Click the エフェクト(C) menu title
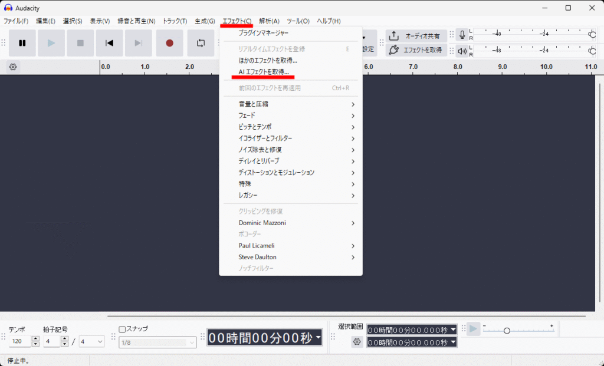The image size is (604, 366). [237, 21]
